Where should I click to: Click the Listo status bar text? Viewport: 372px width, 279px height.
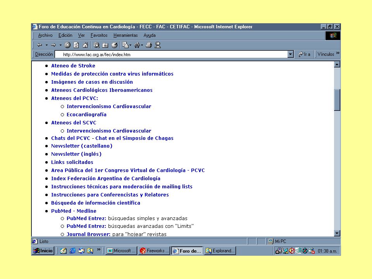(x=44, y=241)
